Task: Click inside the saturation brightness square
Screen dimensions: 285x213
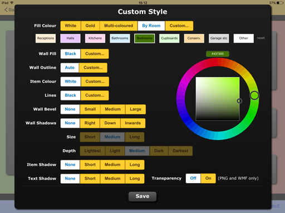Action: coord(218,99)
